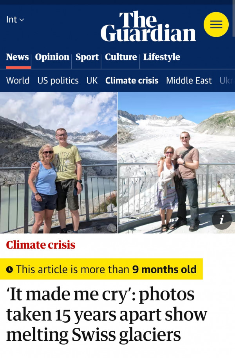Open the Lifestyle tab
Viewport: 235px width, 358px height.
point(161,57)
